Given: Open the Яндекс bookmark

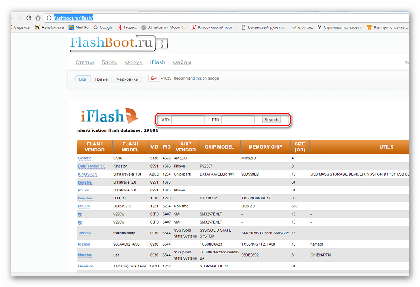Looking at the screenshot, I should (127, 27).
